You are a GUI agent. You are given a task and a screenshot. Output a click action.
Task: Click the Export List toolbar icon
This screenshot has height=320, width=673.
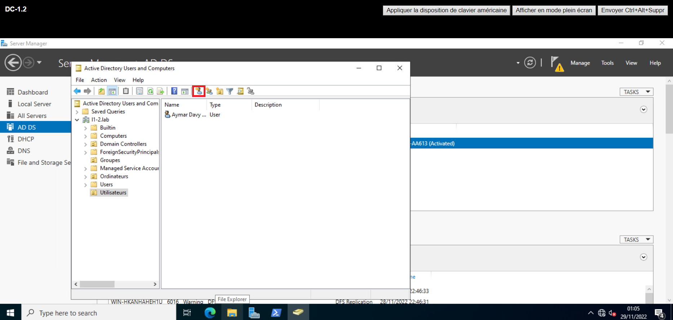[x=161, y=91]
